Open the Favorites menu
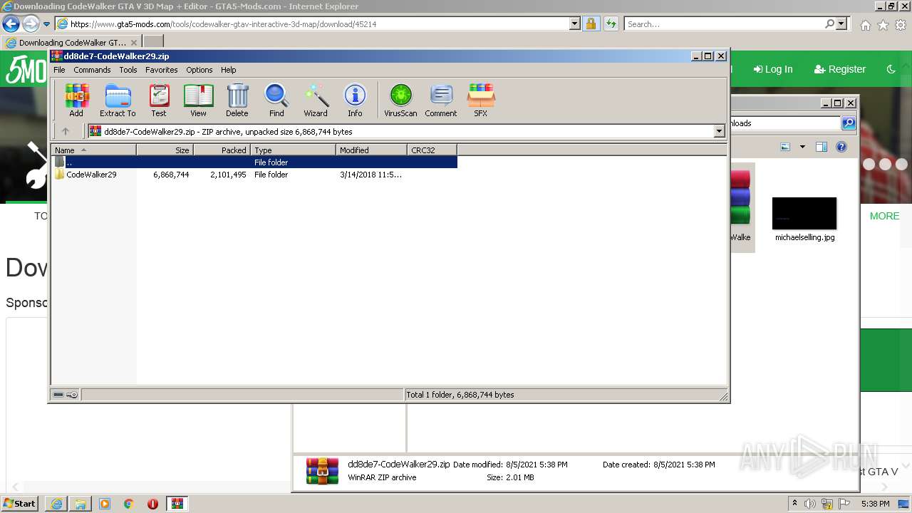 (x=162, y=70)
